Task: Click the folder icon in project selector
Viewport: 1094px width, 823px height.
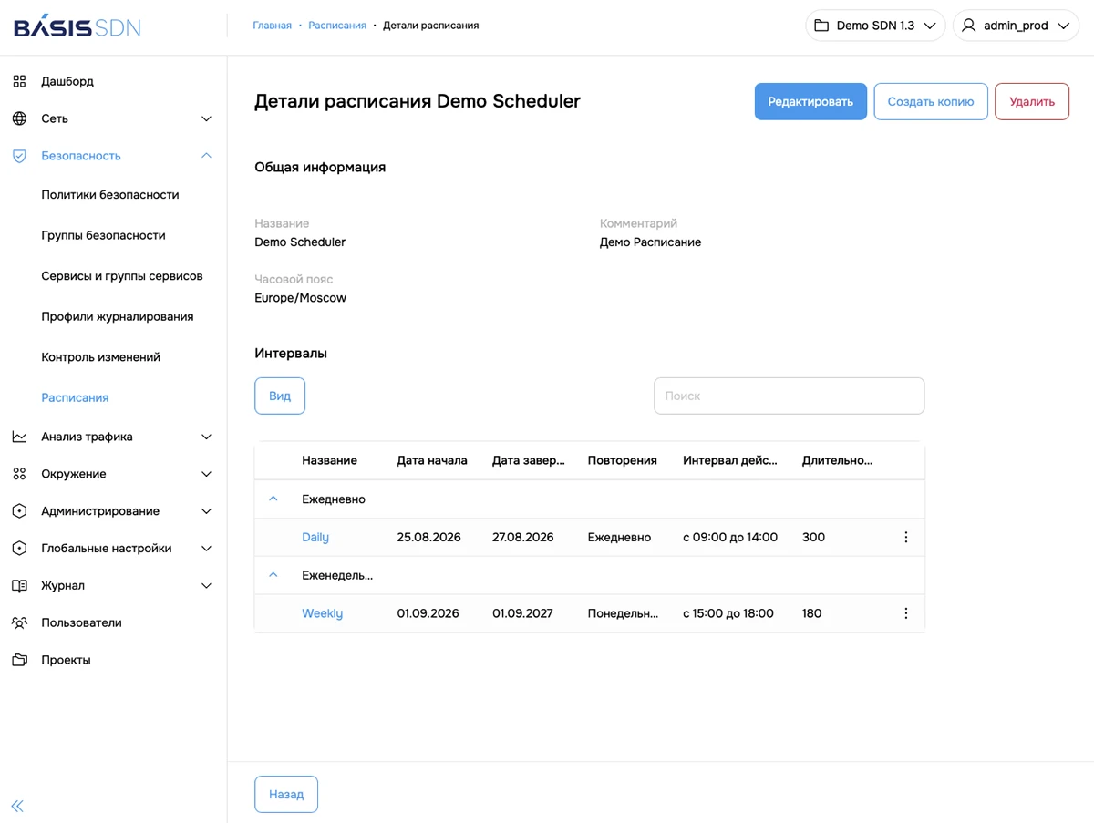Action: coord(821,26)
